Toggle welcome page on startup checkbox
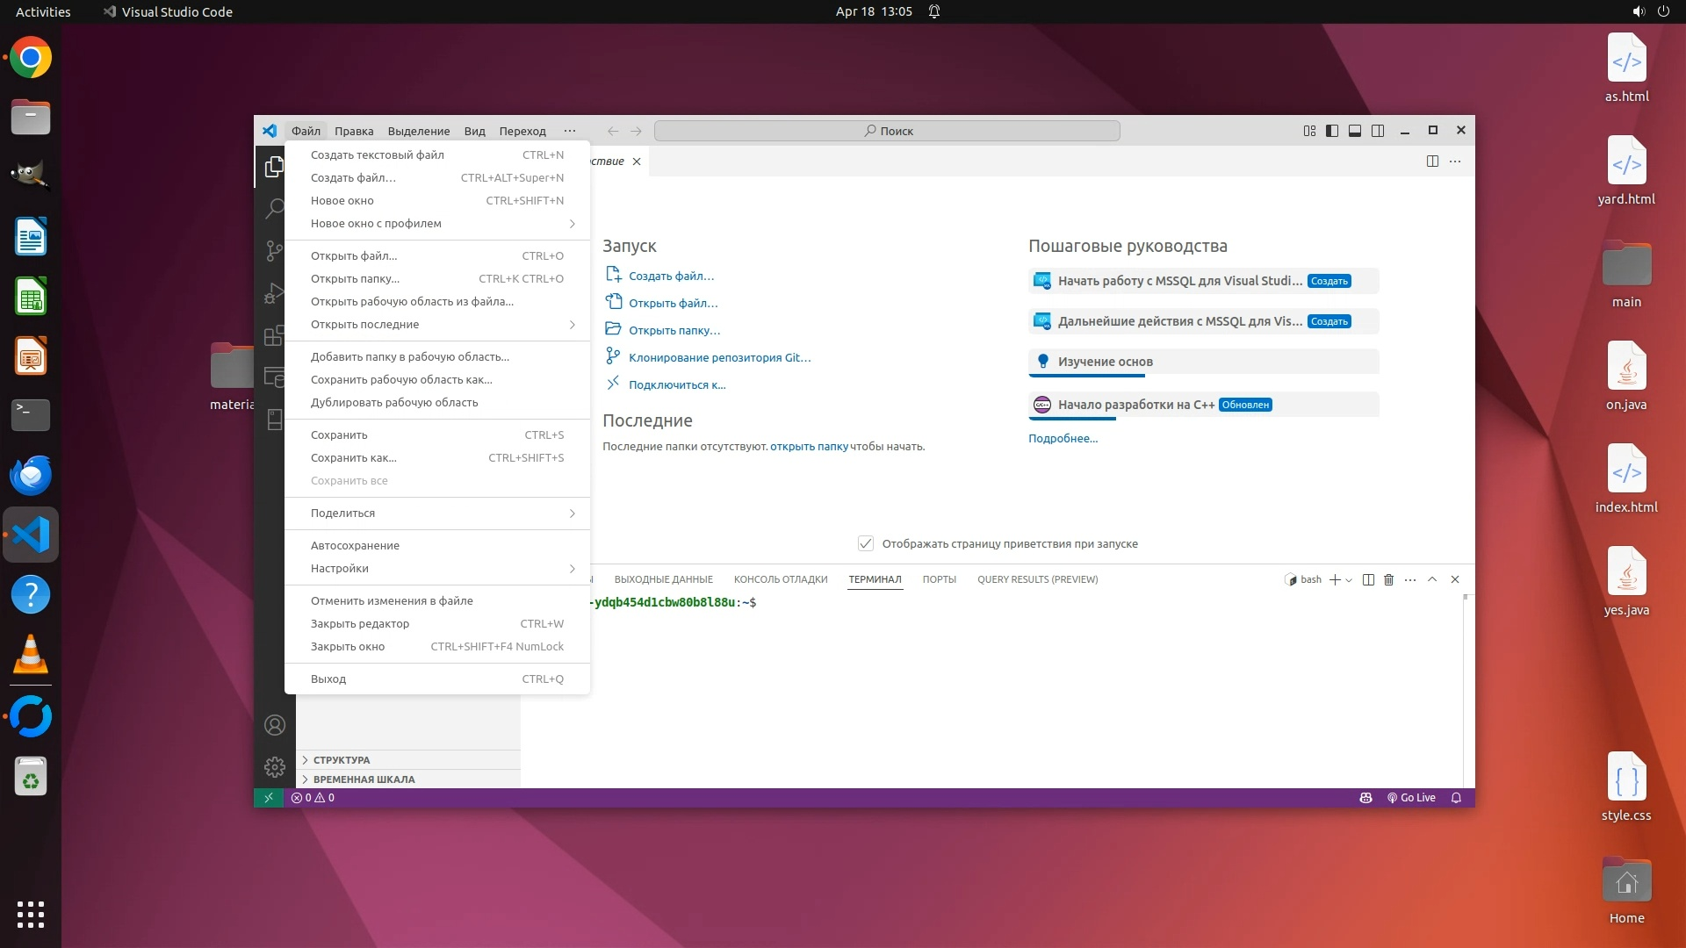Viewport: 1686px width, 948px height. (865, 543)
